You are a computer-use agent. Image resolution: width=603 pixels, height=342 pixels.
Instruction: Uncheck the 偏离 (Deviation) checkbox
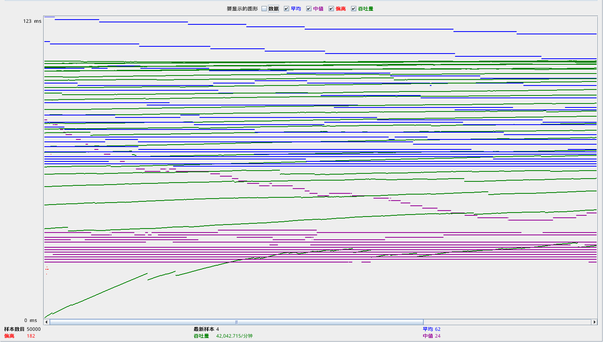point(331,9)
